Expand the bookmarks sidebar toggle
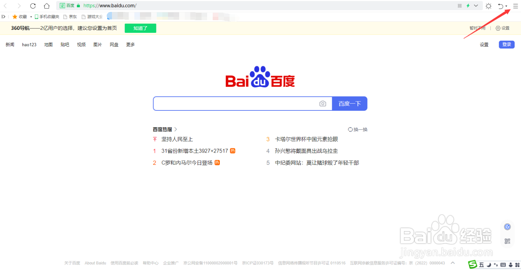This screenshot has width=521, height=270. (x=4, y=16)
